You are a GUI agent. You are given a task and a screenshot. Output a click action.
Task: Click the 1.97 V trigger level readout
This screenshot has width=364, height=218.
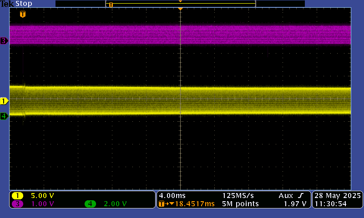294,204
